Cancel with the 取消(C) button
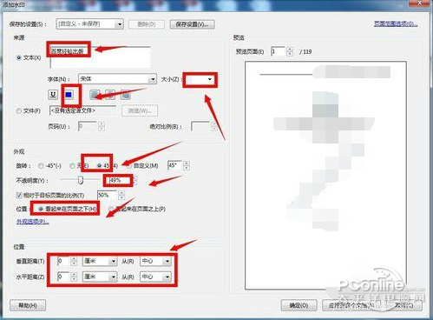 403,305
